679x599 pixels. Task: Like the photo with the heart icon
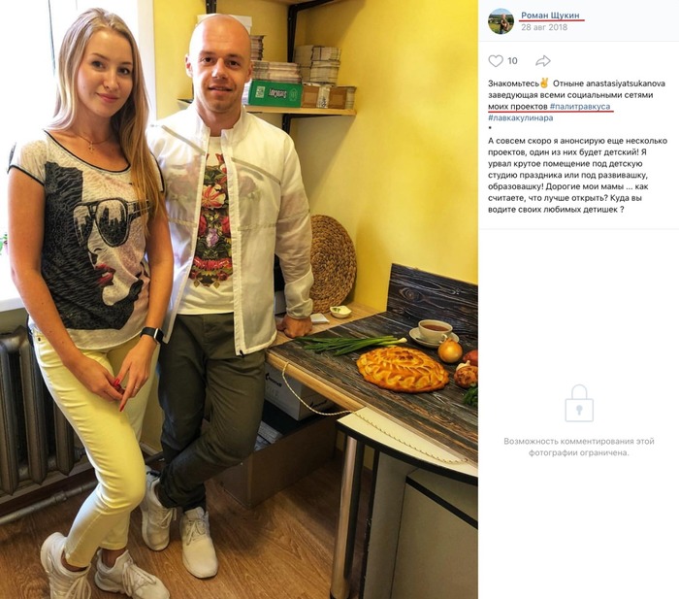point(496,61)
